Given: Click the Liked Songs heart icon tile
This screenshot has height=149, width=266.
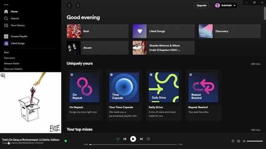Looking at the screenshot, I should (6, 43).
